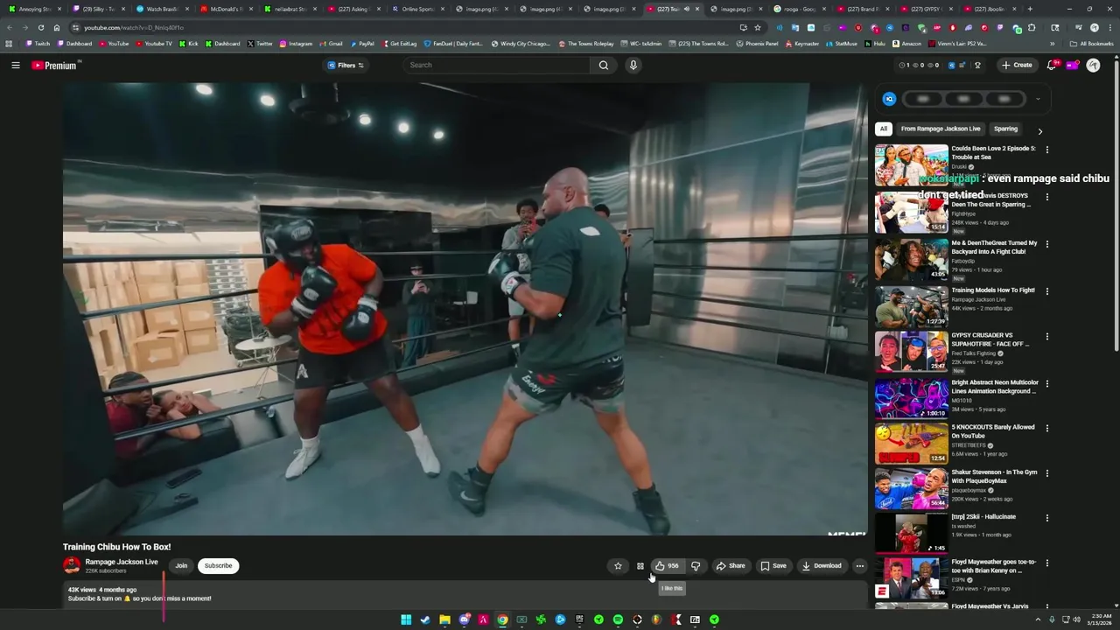Start voice search with microphone icon
Screen dimensions: 1120x630
(x=633, y=65)
